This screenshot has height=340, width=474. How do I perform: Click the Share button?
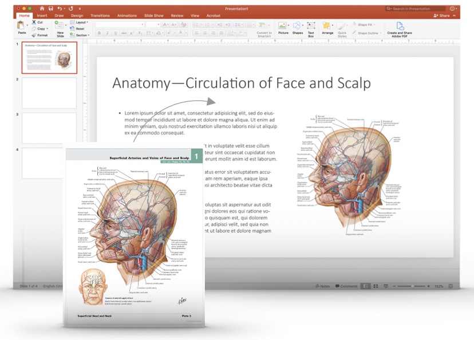tap(441, 15)
